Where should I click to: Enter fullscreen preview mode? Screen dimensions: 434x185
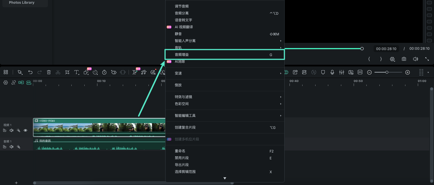427,59
